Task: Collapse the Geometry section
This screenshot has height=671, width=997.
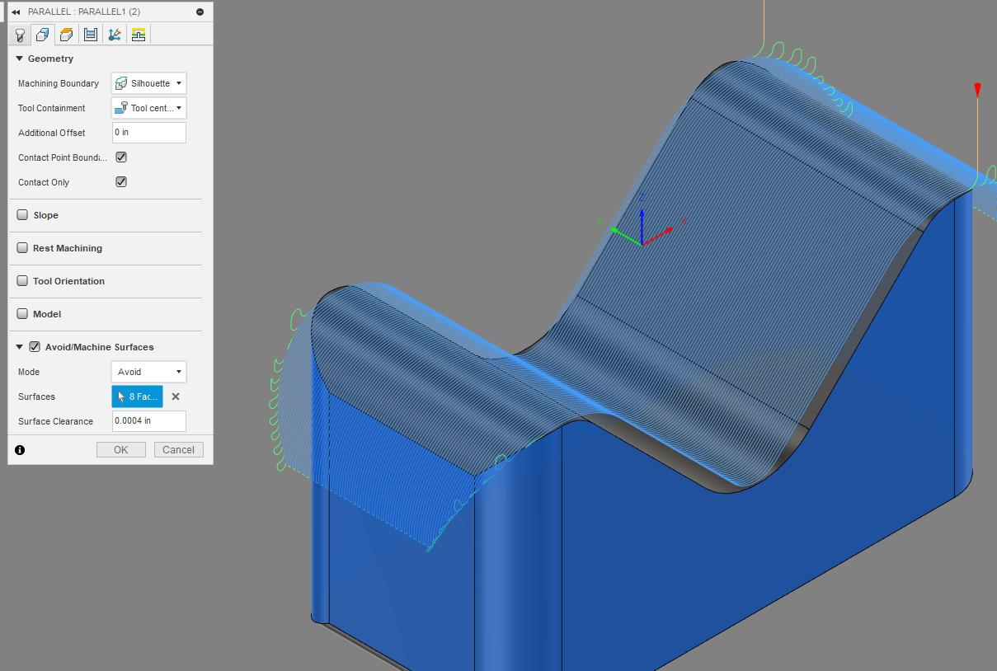Action: click(19, 59)
